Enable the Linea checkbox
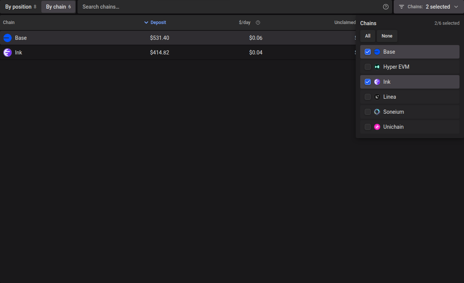This screenshot has width=464, height=283. tap(368, 97)
